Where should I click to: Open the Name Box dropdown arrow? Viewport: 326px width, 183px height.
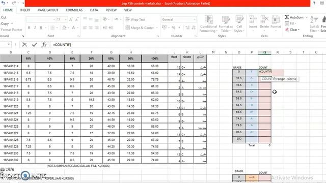coord(9,44)
